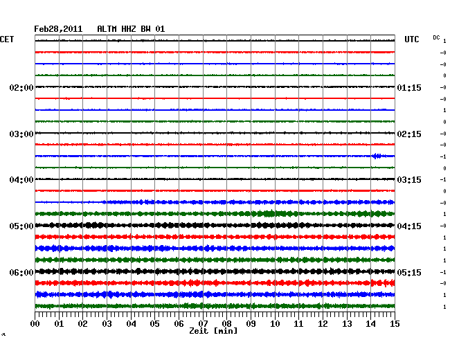Click the 02:15 UTC time label
This screenshot has height=342, width=450.
(x=409, y=134)
